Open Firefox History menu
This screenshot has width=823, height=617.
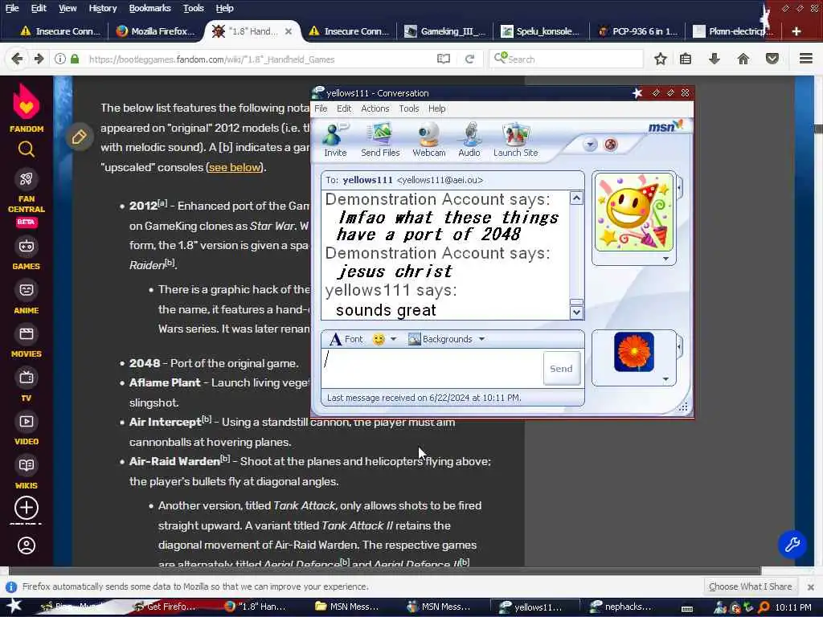(x=103, y=8)
